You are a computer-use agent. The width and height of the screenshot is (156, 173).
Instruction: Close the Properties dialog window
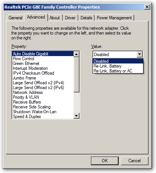point(147,7)
